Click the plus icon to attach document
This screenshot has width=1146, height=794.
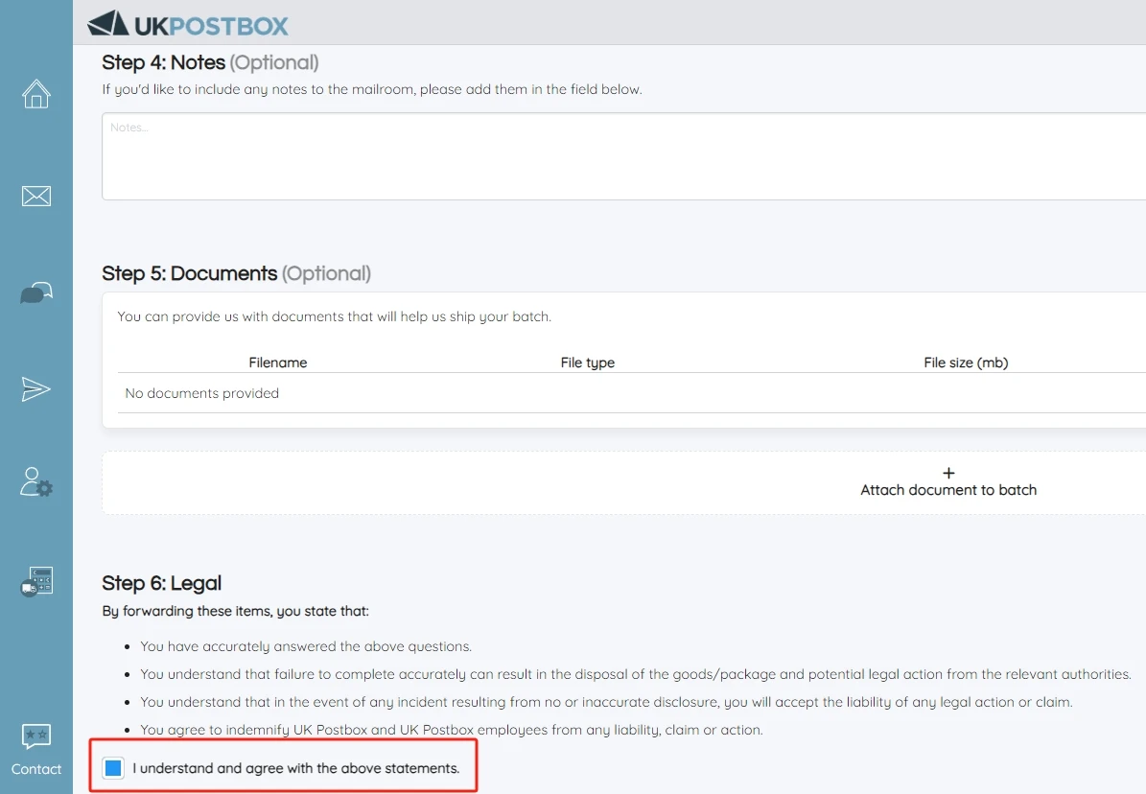point(948,473)
